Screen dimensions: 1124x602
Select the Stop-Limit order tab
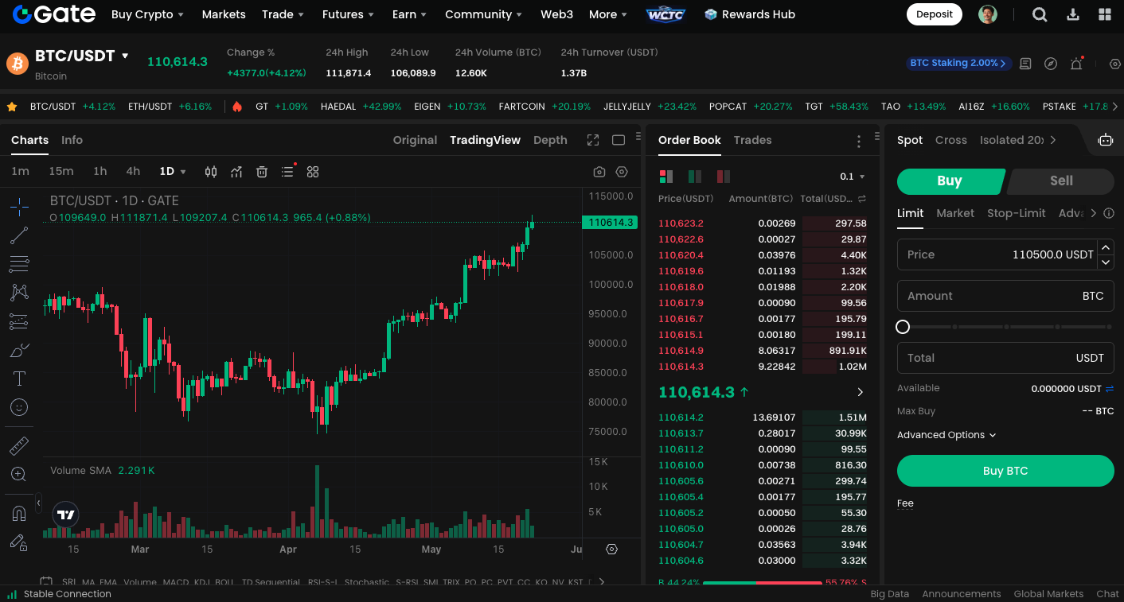click(x=1017, y=213)
